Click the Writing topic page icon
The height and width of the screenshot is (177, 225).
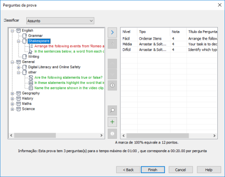coord(24,57)
